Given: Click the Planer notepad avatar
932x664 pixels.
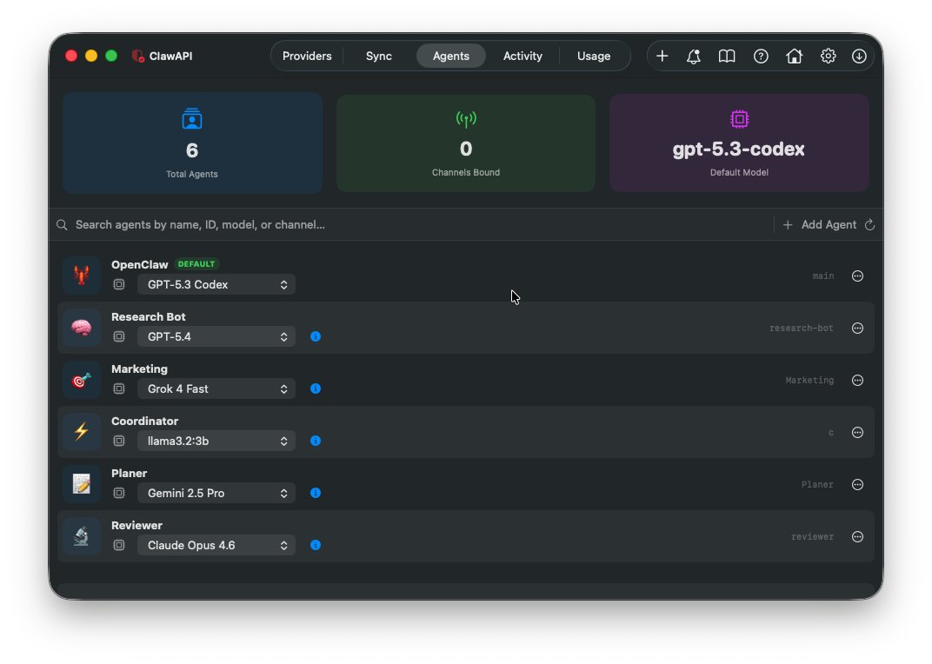Looking at the screenshot, I should (x=82, y=484).
